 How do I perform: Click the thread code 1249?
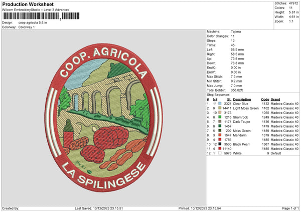coord(265,117)
